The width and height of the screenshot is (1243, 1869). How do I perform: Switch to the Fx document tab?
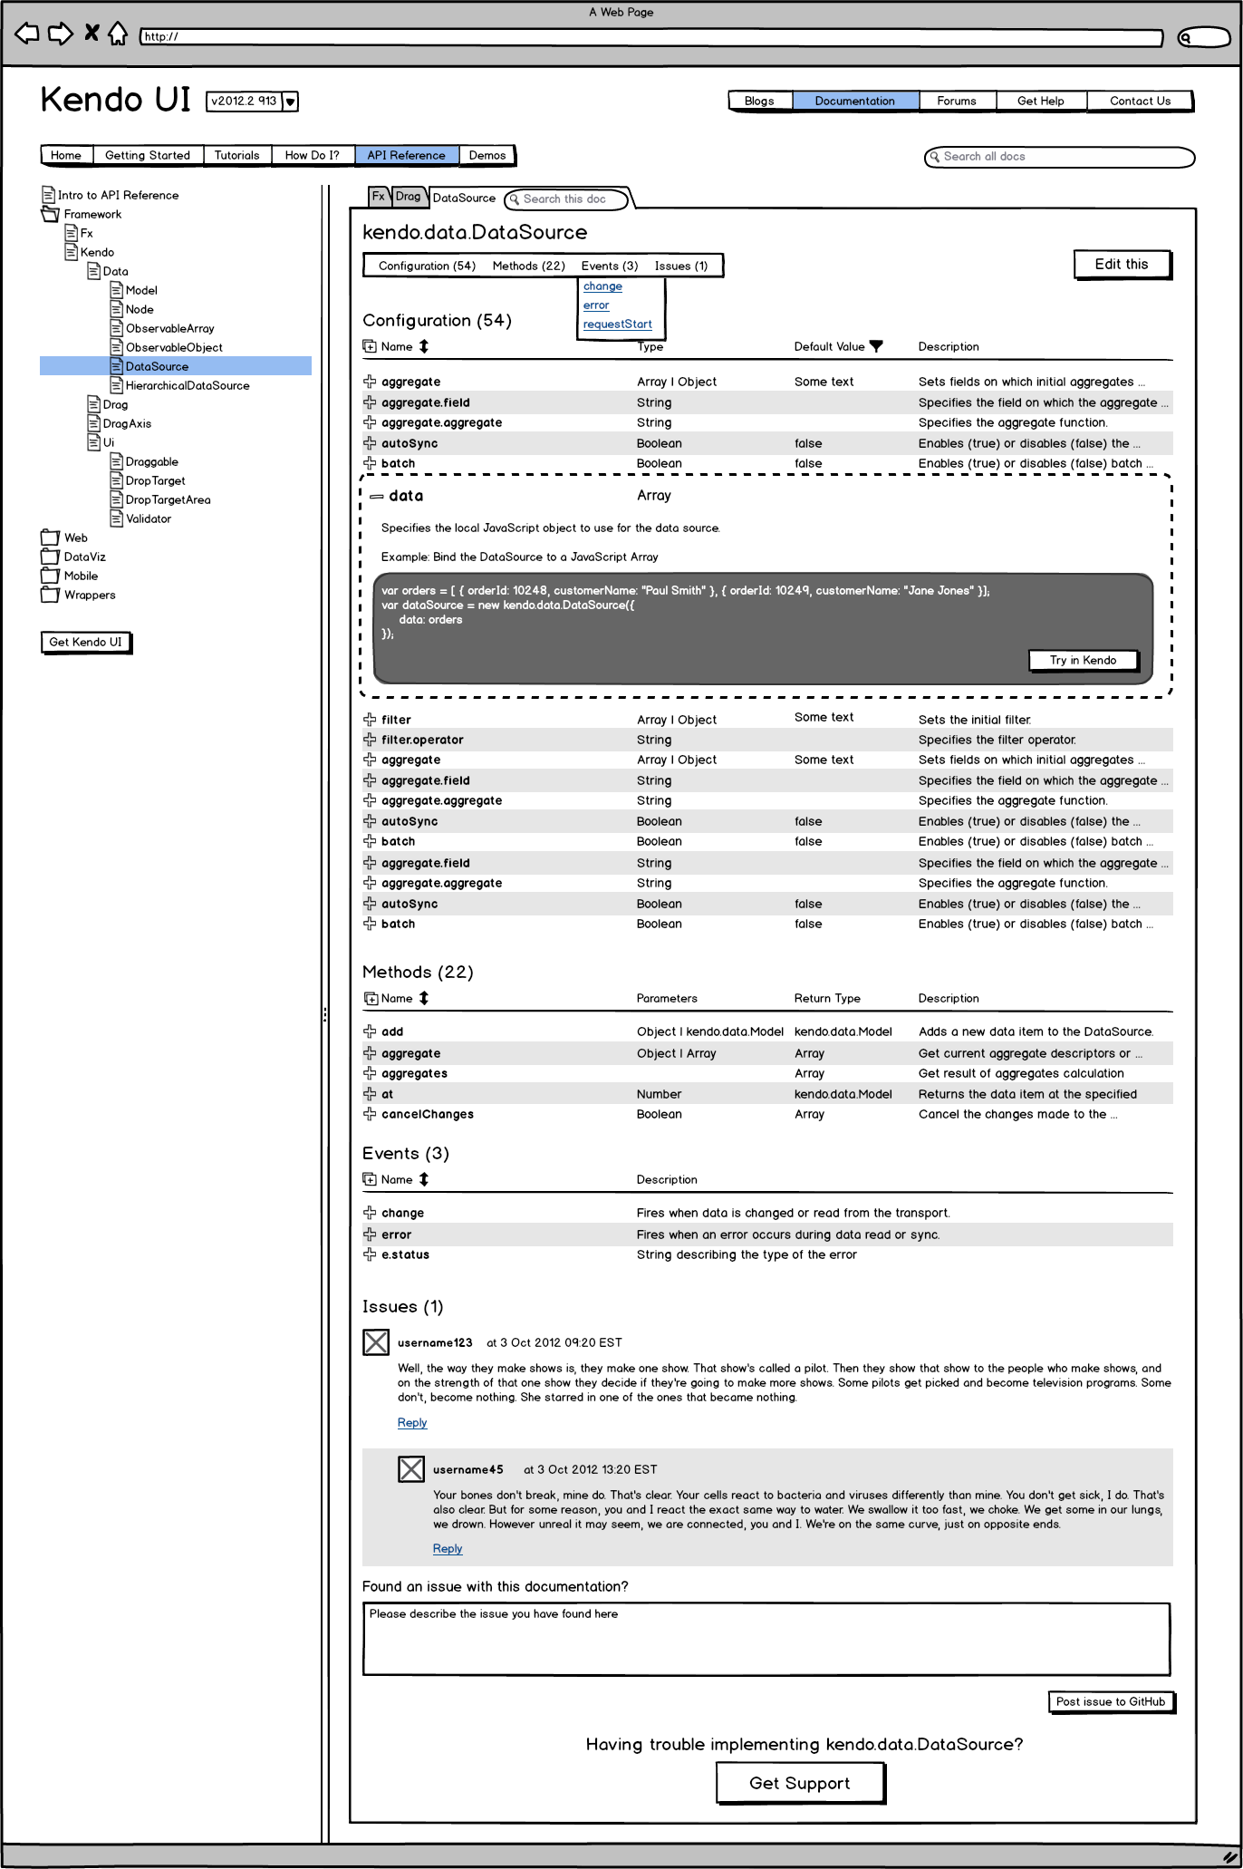379,197
